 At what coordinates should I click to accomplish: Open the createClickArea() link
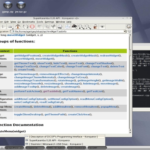pos(80,114)
